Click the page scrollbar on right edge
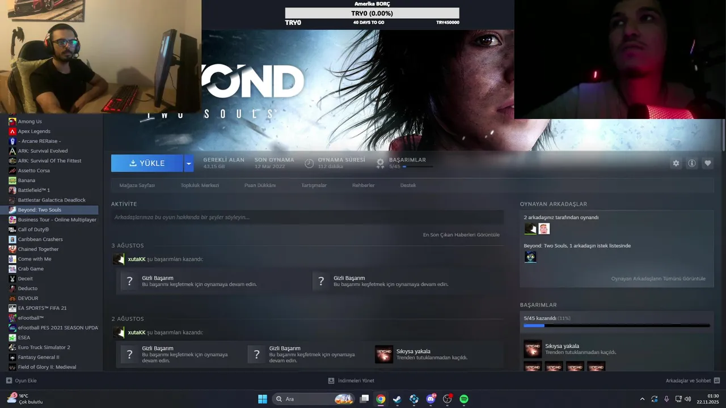Viewport: 726px width, 408px height. (x=723, y=136)
